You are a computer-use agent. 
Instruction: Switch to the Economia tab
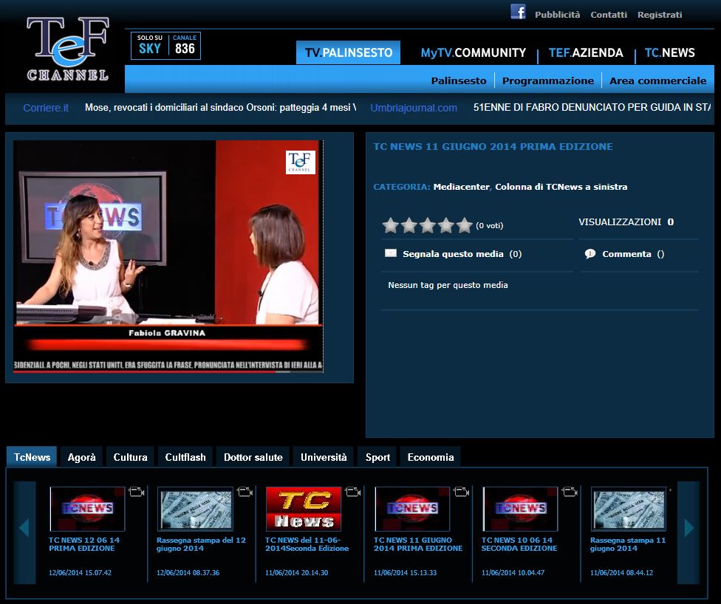pos(431,457)
